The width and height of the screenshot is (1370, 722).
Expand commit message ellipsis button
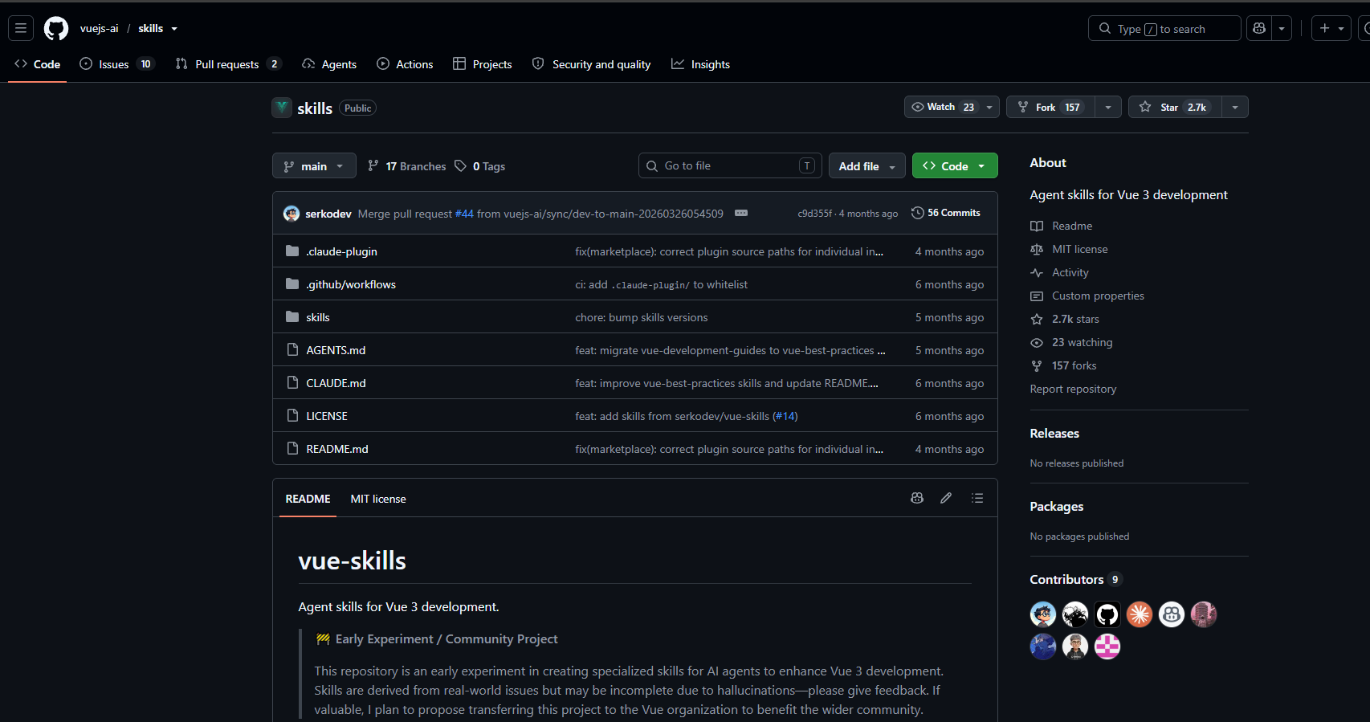click(x=741, y=213)
